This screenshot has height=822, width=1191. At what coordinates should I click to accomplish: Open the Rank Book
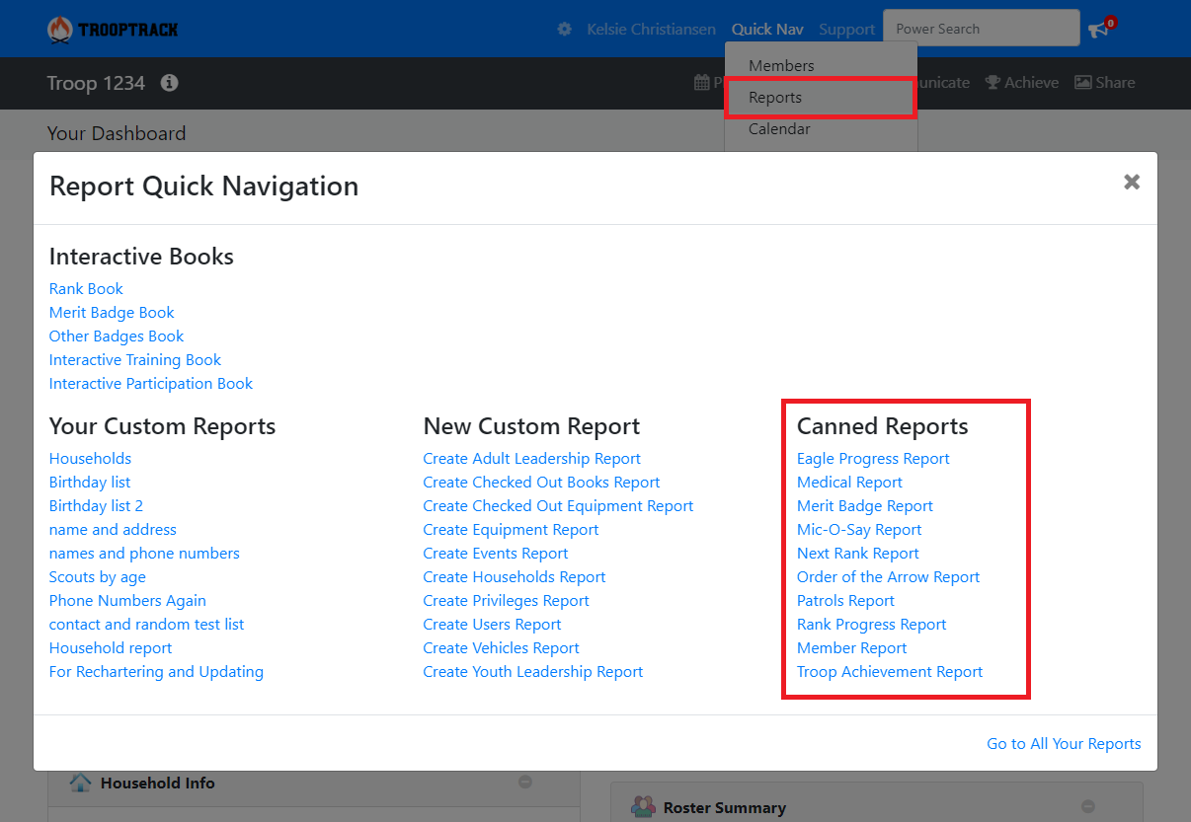(86, 289)
